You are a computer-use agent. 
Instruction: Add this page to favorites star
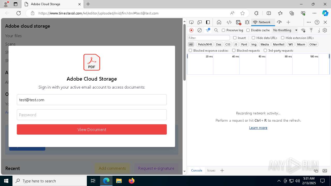point(242,13)
